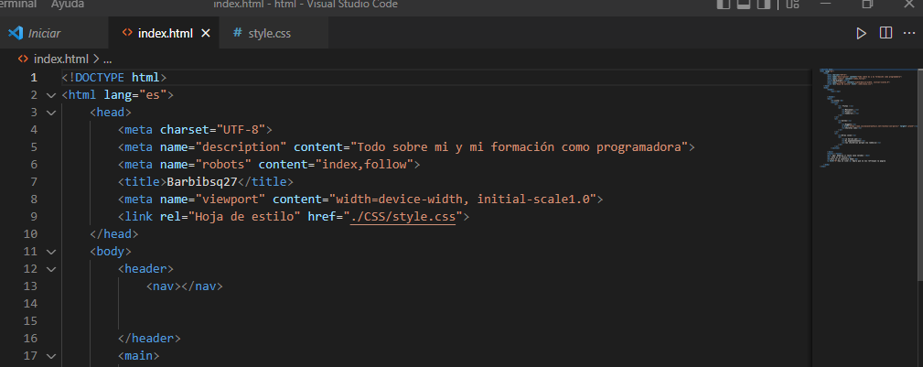The width and height of the screenshot is (923, 367).
Task: Split the editor to the right
Action: coord(885,33)
